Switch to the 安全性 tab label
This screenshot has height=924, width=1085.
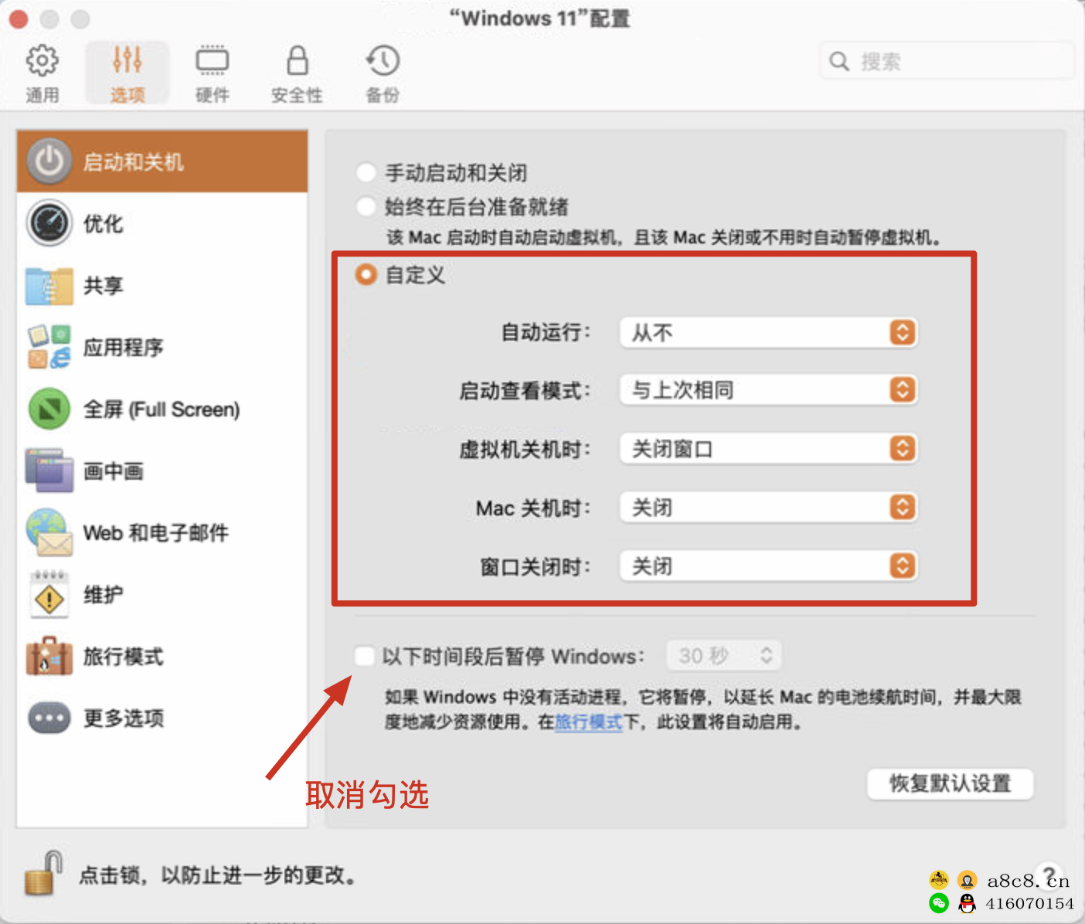[298, 95]
